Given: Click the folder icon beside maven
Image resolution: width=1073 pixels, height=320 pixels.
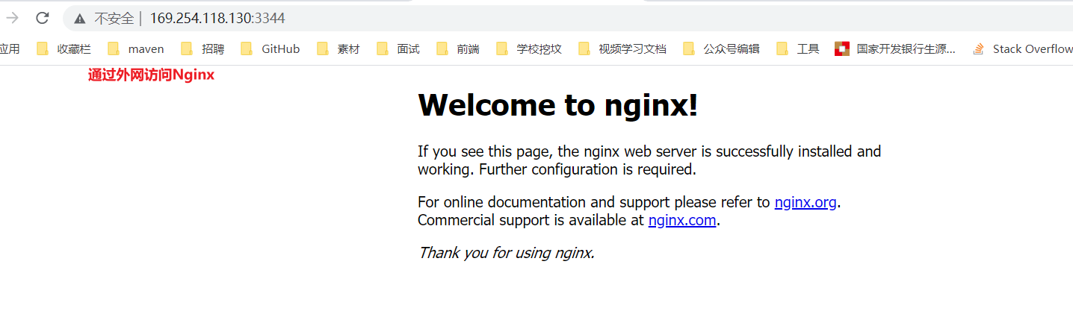Looking at the screenshot, I should (x=114, y=49).
